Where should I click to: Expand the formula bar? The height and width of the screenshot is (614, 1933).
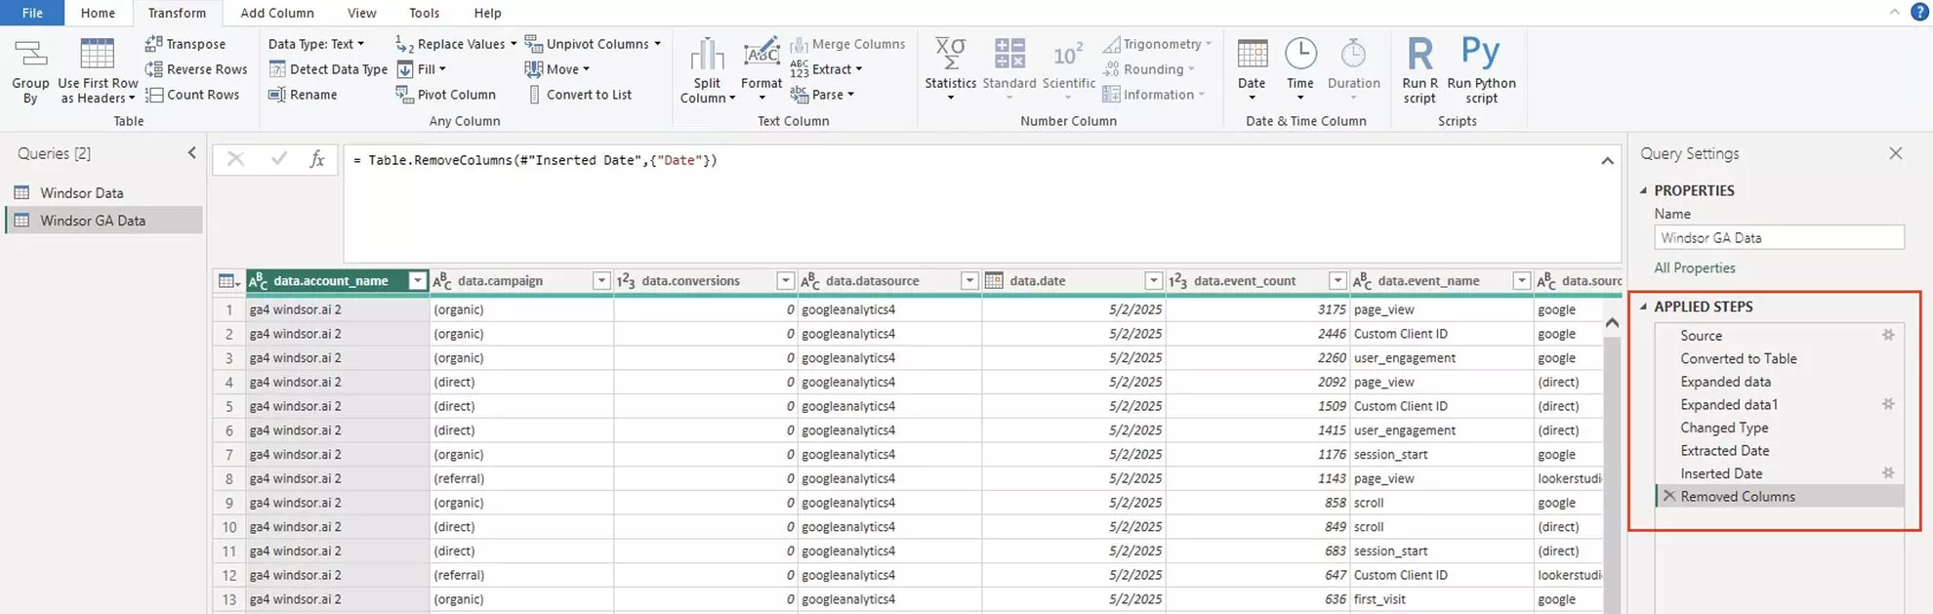coord(1607,160)
